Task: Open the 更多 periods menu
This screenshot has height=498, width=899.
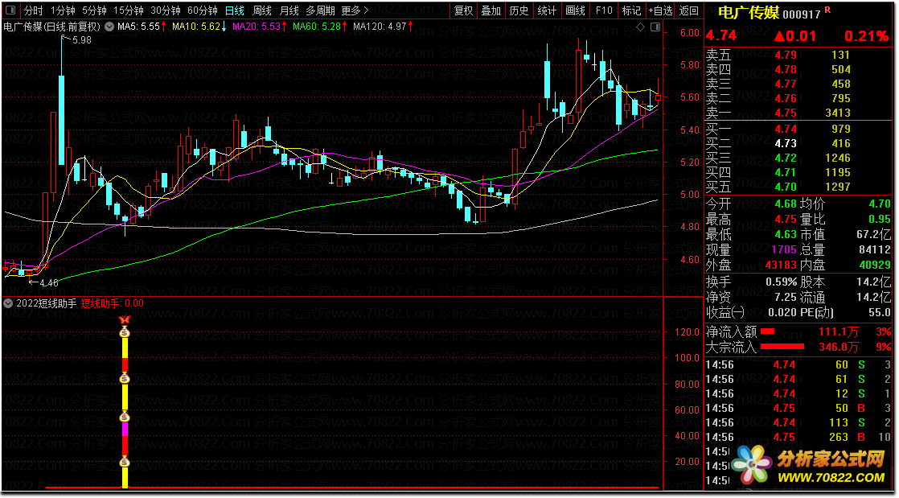Action: (x=355, y=10)
